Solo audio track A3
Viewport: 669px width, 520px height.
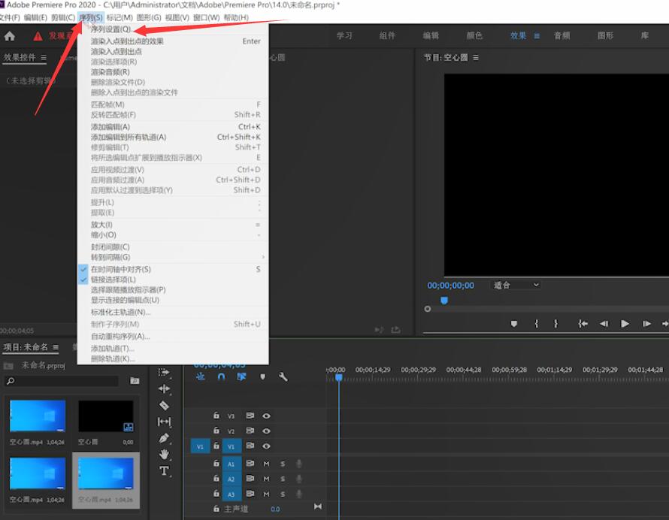click(283, 494)
